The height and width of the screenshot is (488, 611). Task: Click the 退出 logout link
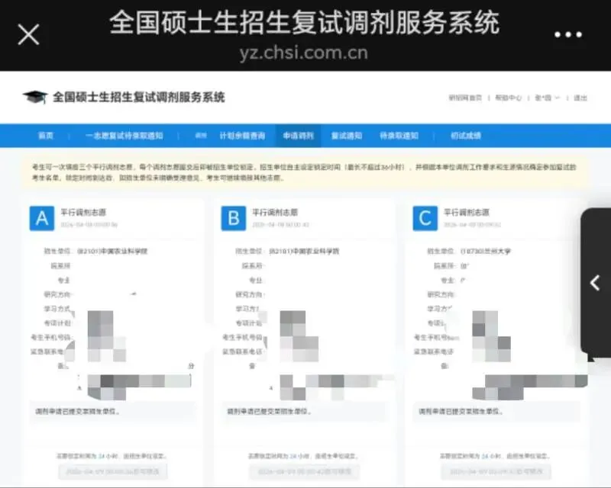[580, 98]
